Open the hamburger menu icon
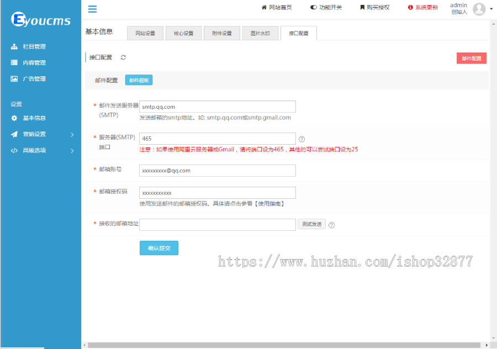Image resolution: width=497 pixels, height=349 pixels. point(92,9)
